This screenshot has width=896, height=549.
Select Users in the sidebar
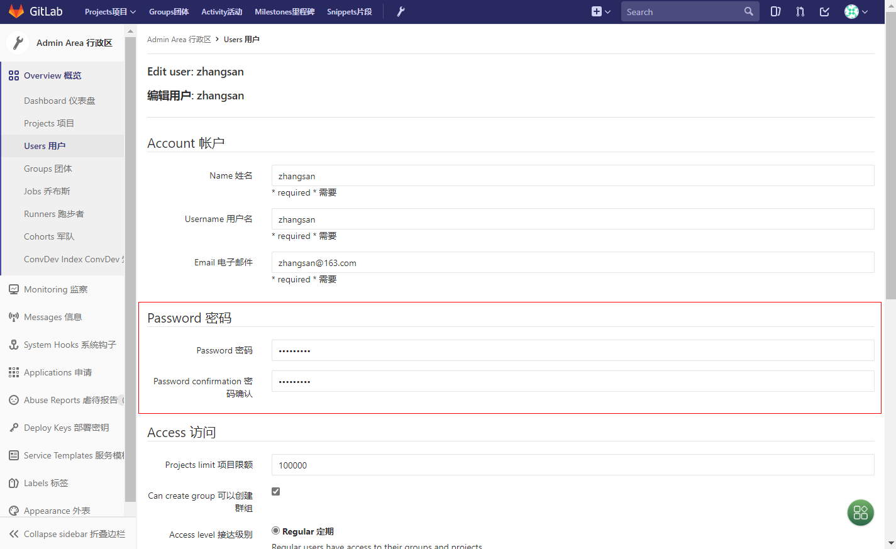coord(45,146)
